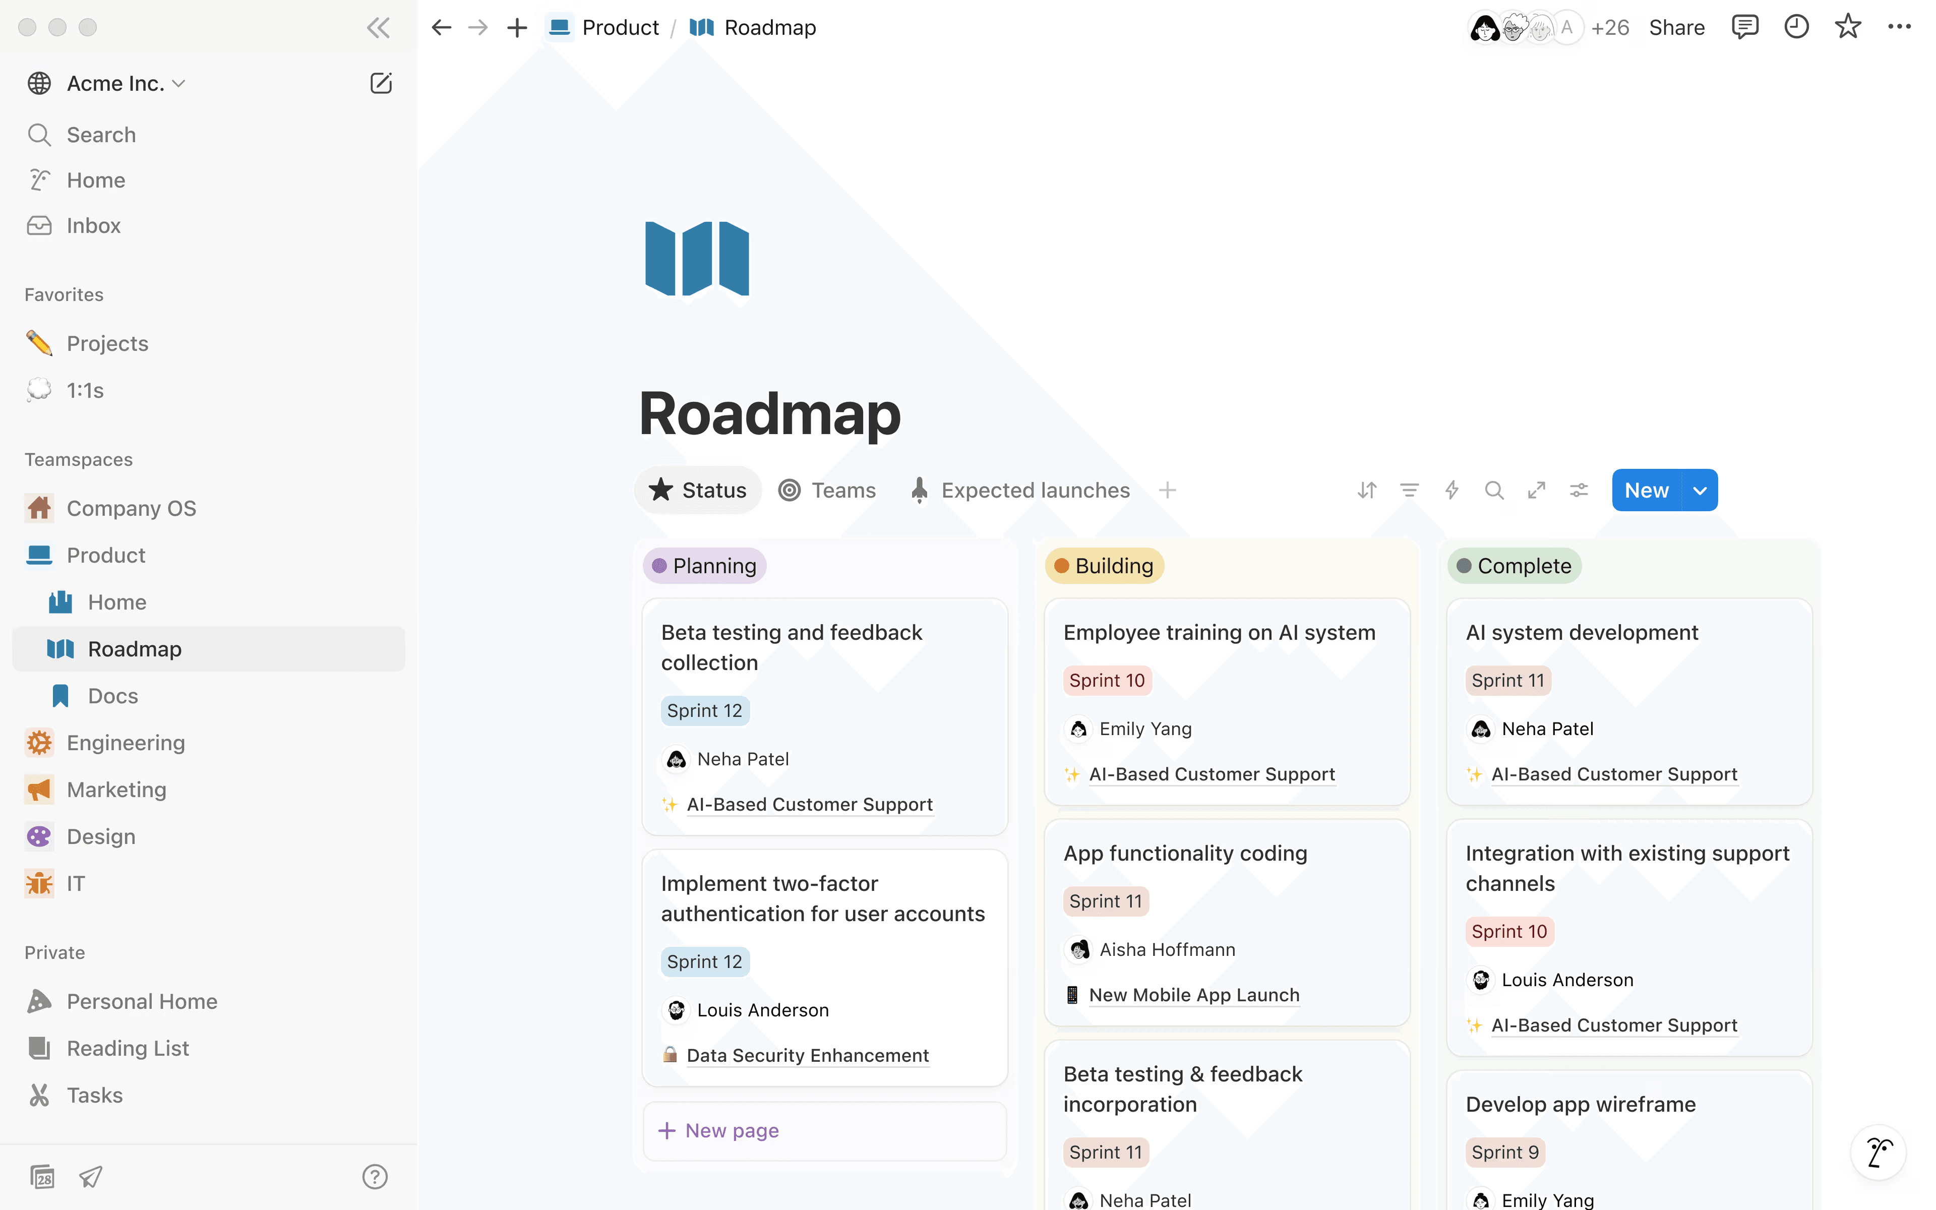The image size is (1936, 1210).
Task: Add a New page in Planning column
Action: pos(825,1130)
